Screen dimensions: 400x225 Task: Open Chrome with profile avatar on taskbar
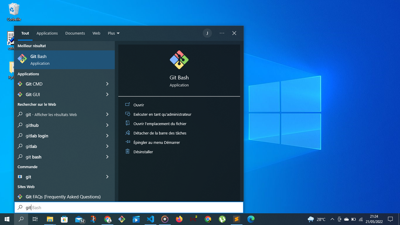coord(107,219)
